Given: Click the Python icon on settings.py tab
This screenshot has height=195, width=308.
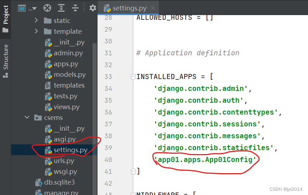Looking at the screenshot, I should 107,8.
